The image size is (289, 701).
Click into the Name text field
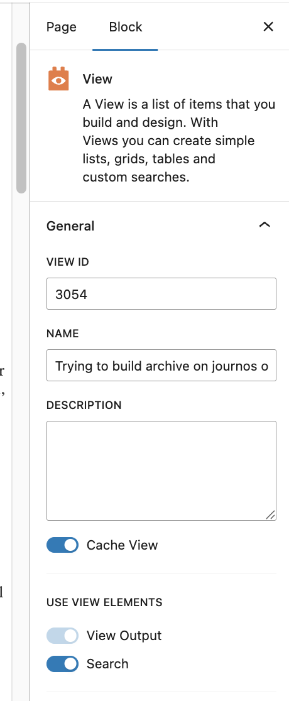[x=161, y=365]
